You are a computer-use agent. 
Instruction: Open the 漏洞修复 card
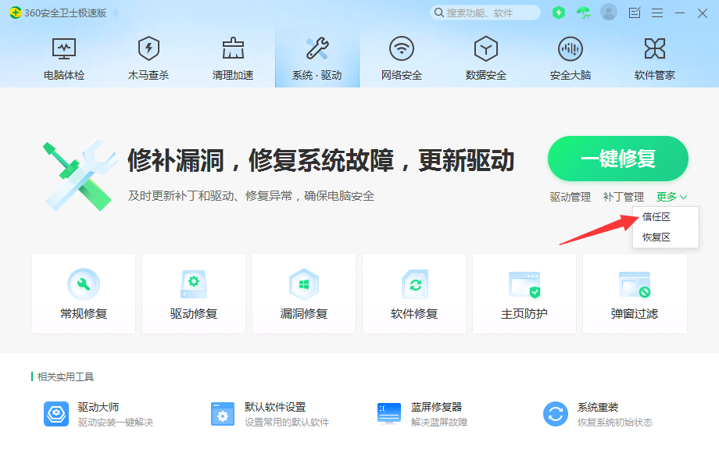[303, 294]
